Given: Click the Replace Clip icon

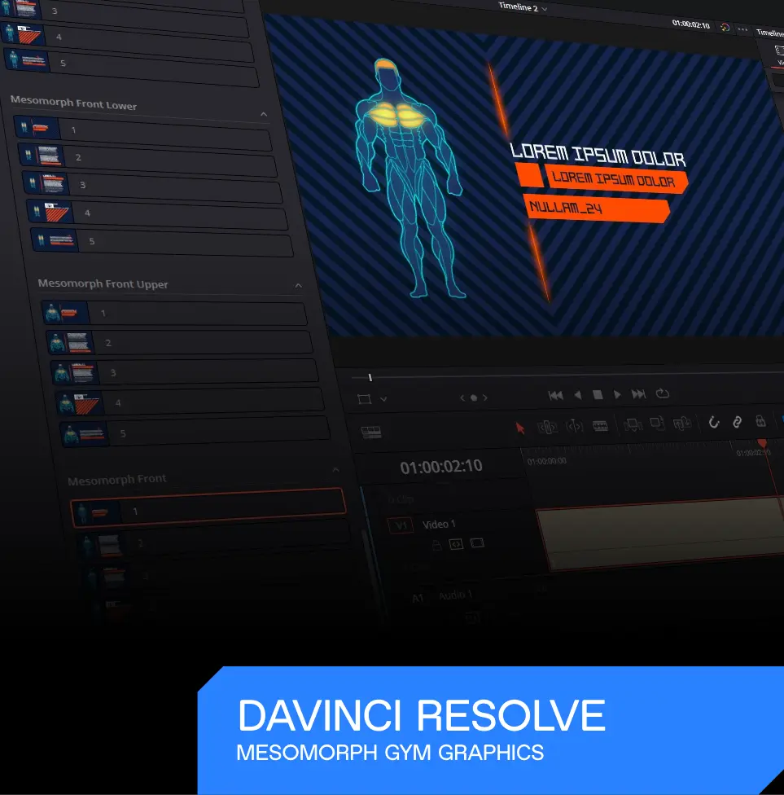Looking at the screenshot, I should tap(683, 422).
